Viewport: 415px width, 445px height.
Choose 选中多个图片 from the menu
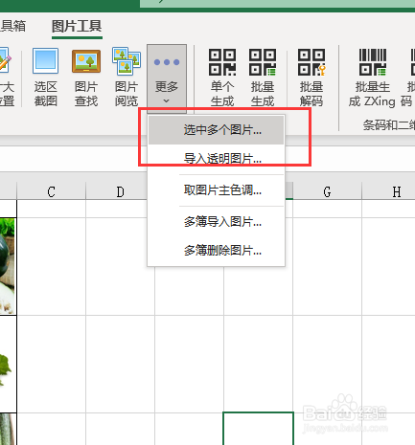click(216, 130)
